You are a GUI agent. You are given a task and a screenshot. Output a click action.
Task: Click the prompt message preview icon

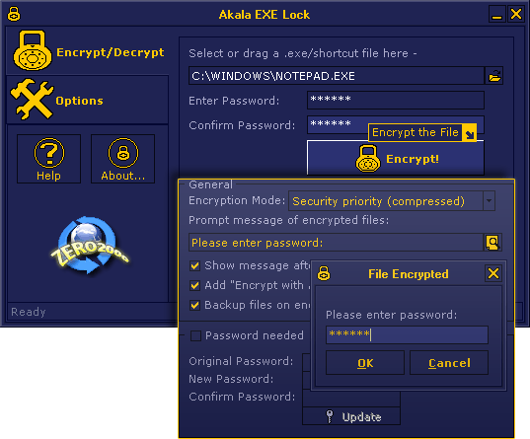492,243
